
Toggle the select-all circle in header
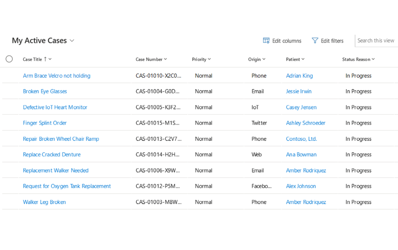coord(9,59)
